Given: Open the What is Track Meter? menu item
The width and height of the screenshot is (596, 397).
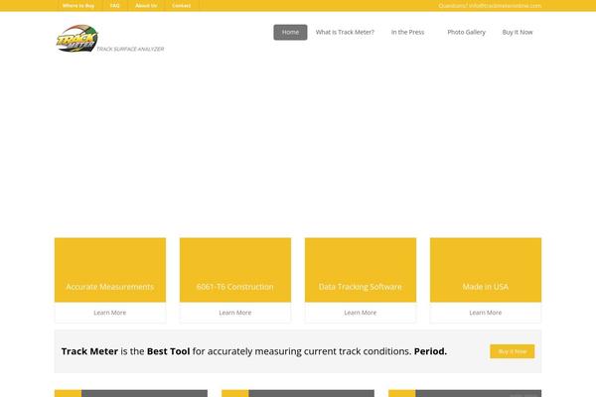Looking at the screenshot, I should (x=345, y=33).
